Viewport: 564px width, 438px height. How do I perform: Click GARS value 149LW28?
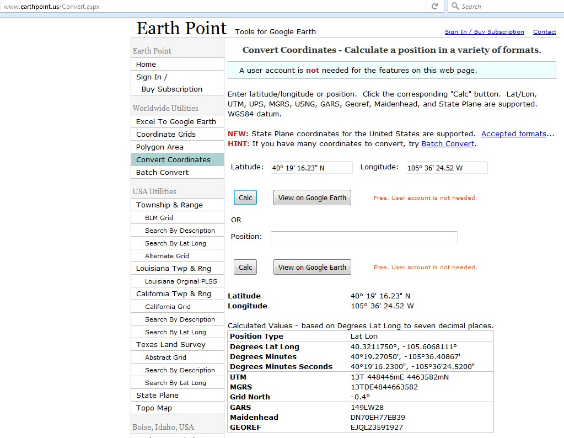point(367,408)
